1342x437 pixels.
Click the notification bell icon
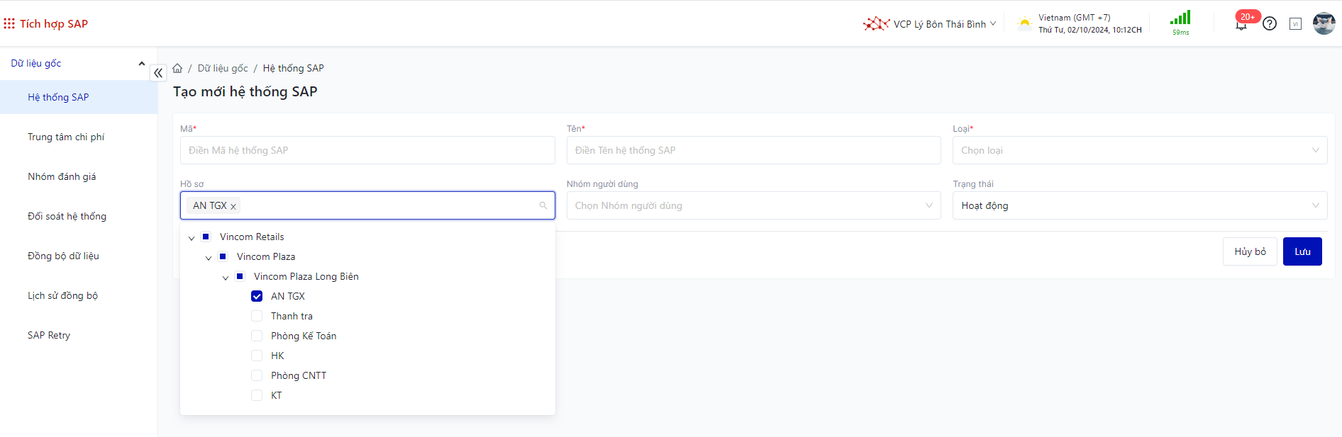point(1241,25)
